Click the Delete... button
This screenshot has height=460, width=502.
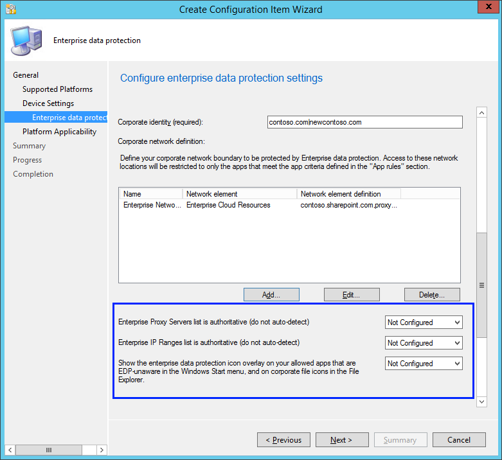pos(432,295)
